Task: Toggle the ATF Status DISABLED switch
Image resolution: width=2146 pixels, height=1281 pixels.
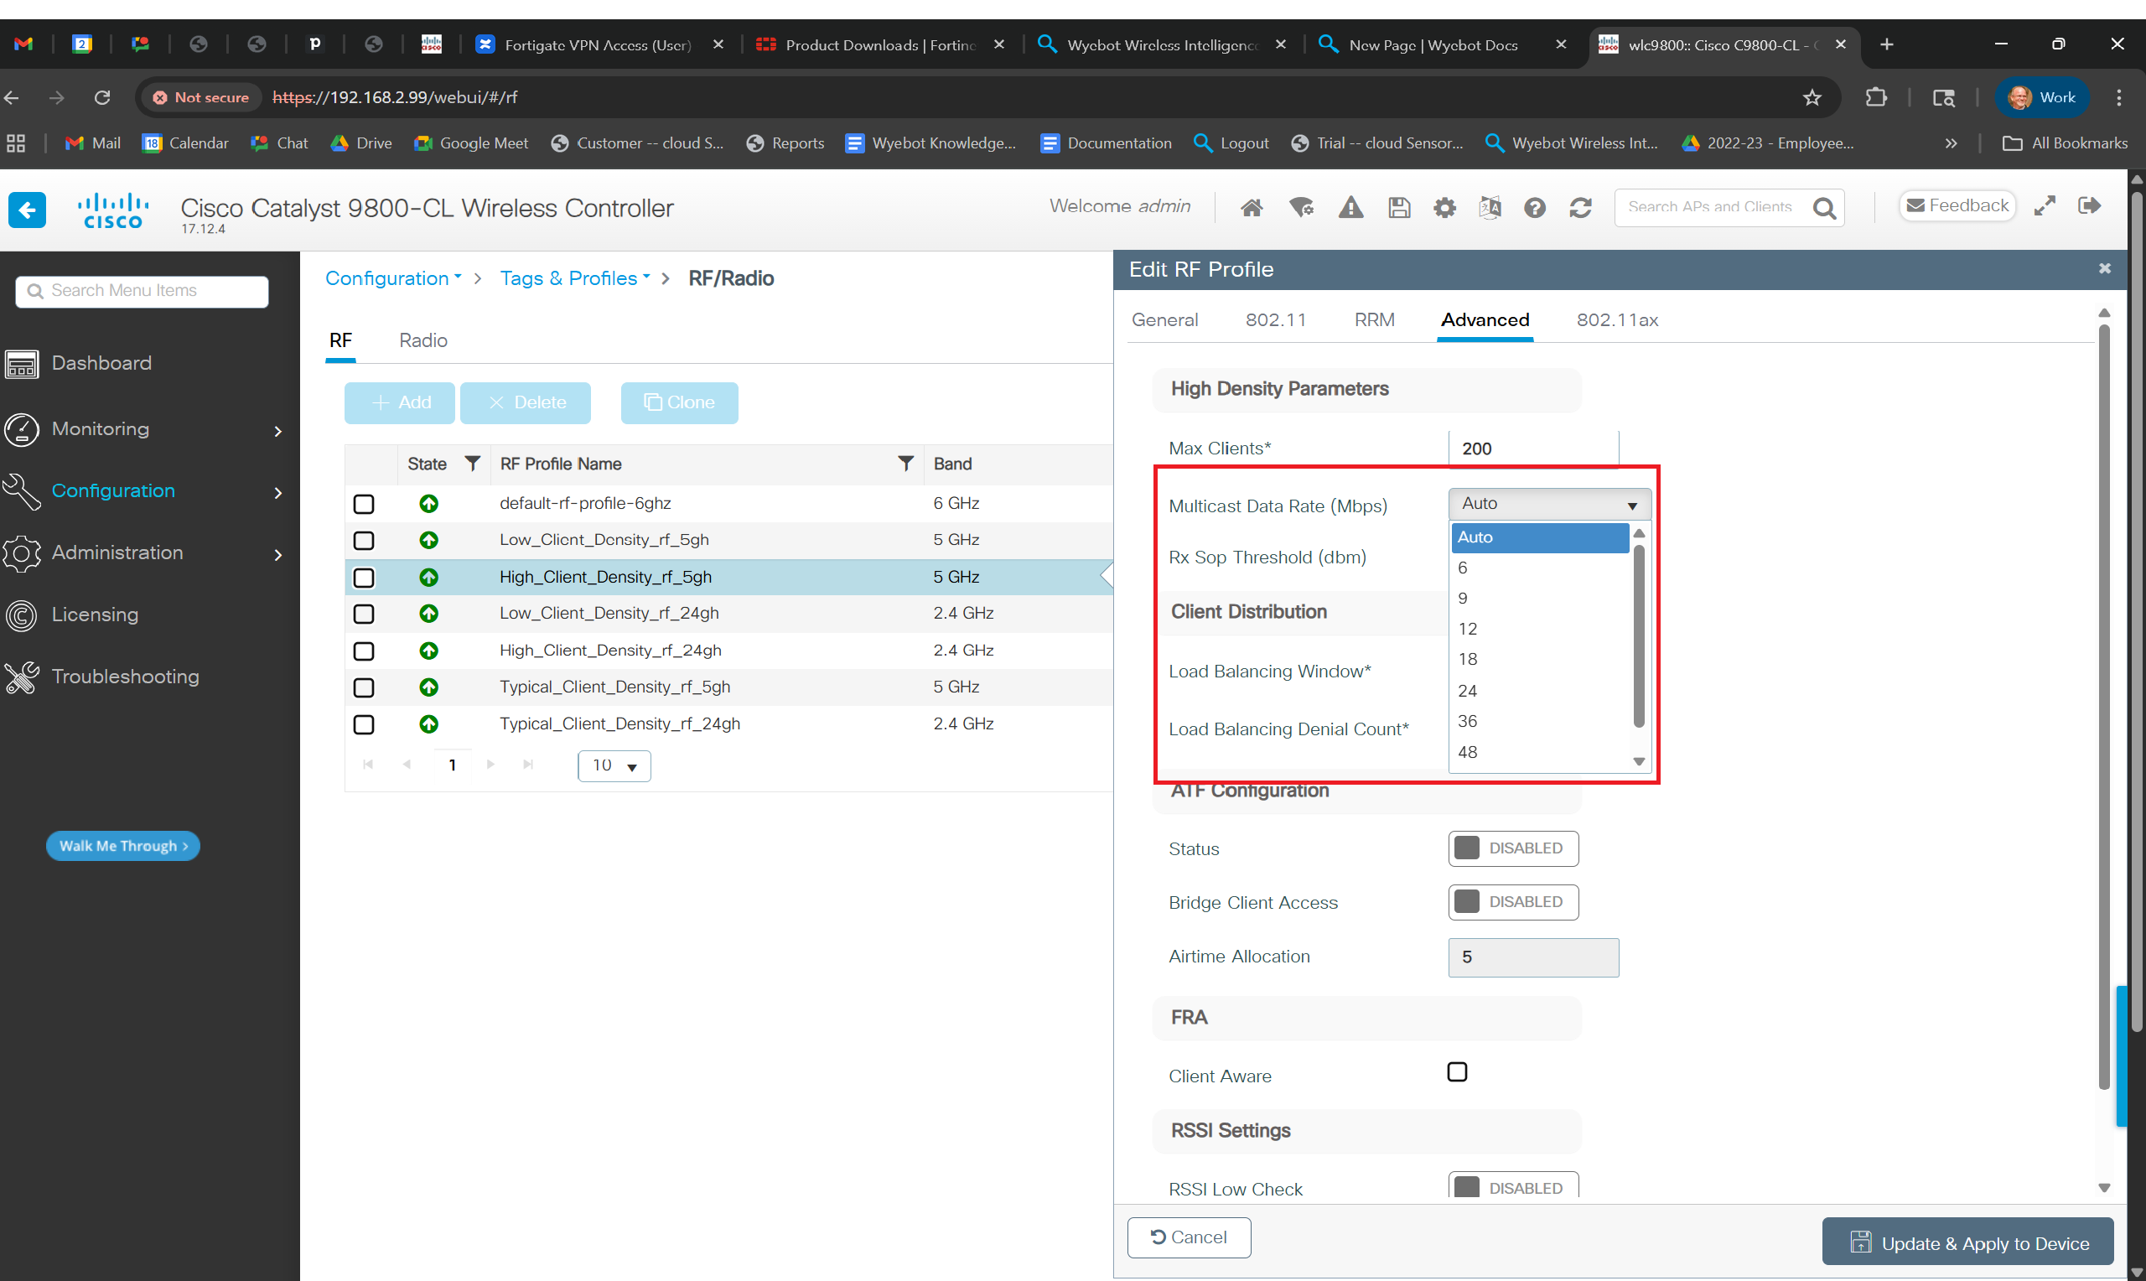Action: click(1512, 848)
